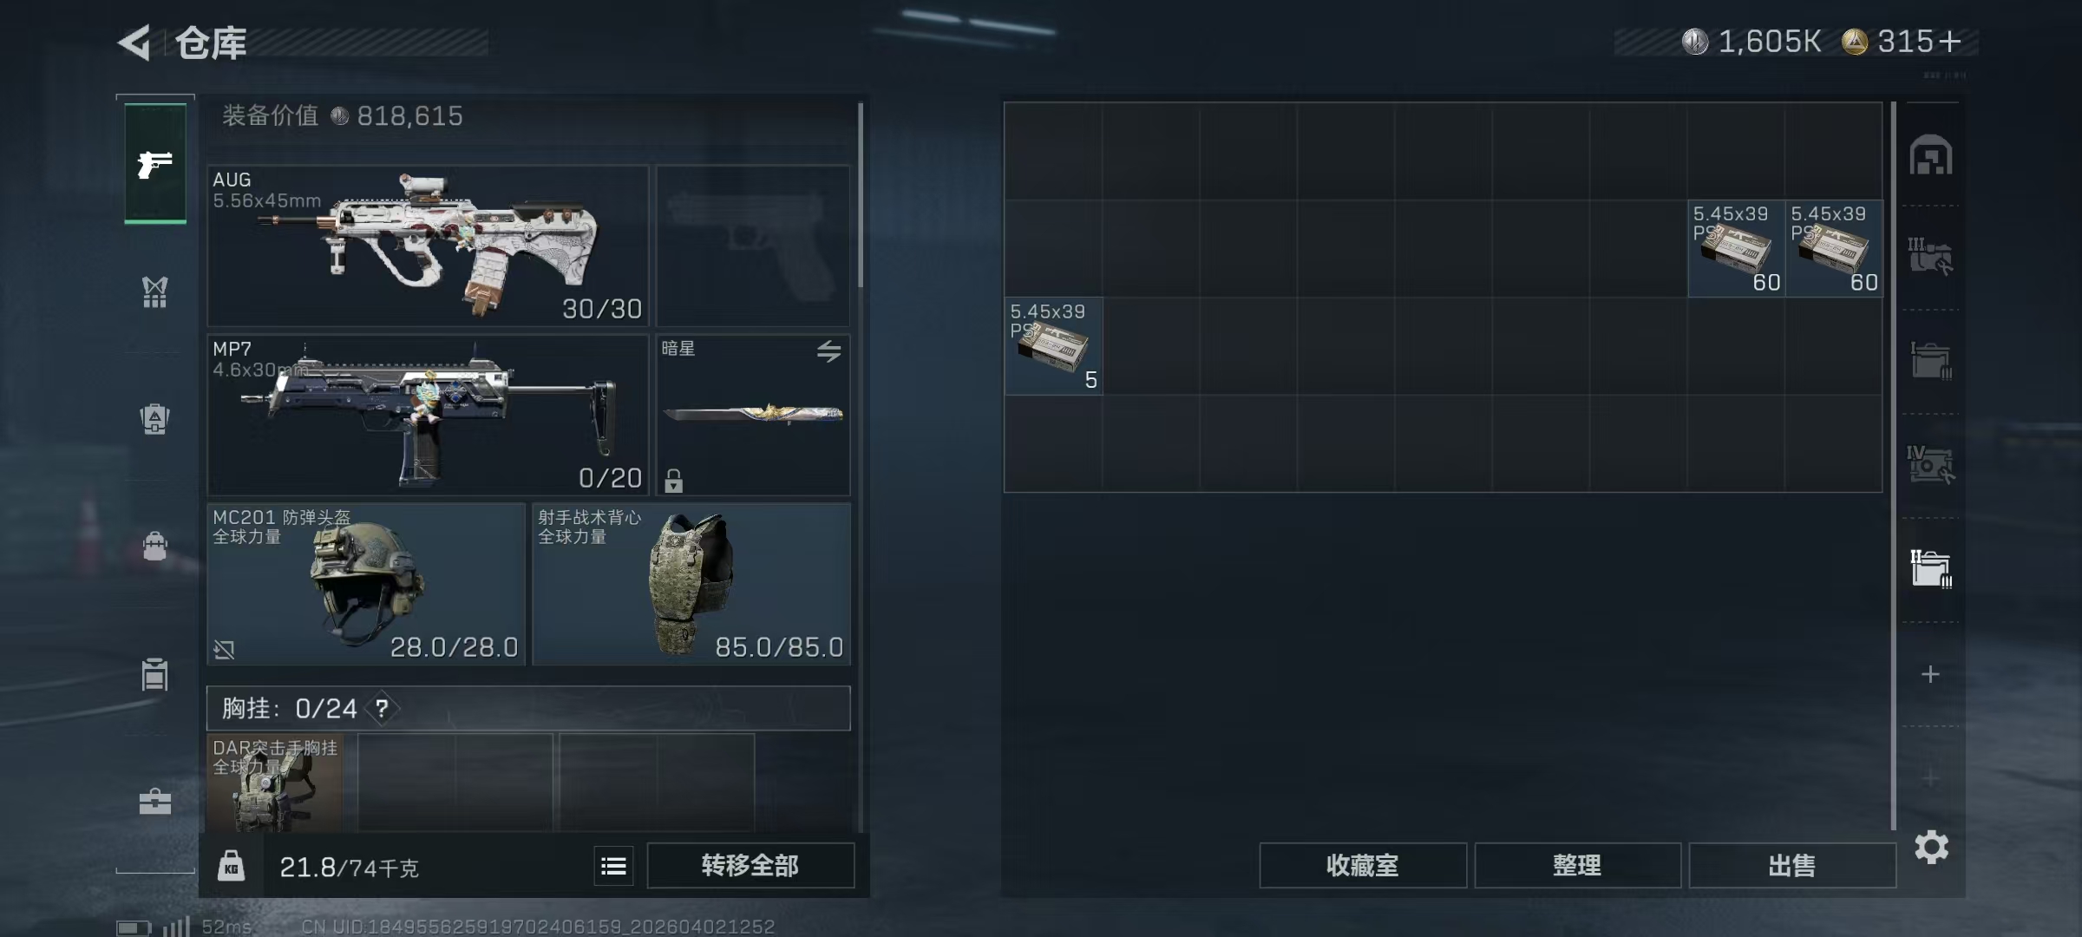
Task: Click the 转移全部 button
Action: (750, 866)
